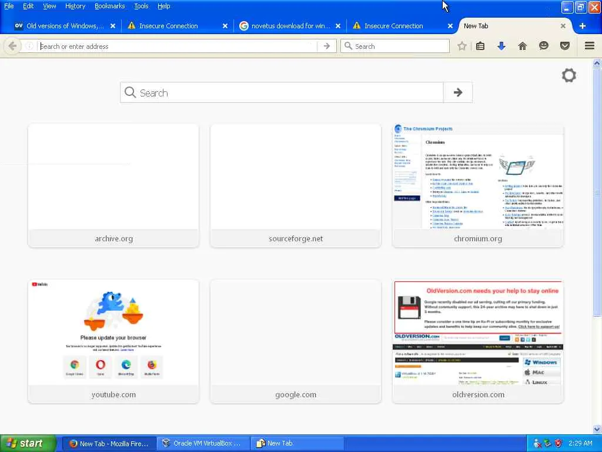Screen dimensions: 602x452
Task: Select the 'New Tab' folder taskbar button
Action: click(x=297, y=444)
